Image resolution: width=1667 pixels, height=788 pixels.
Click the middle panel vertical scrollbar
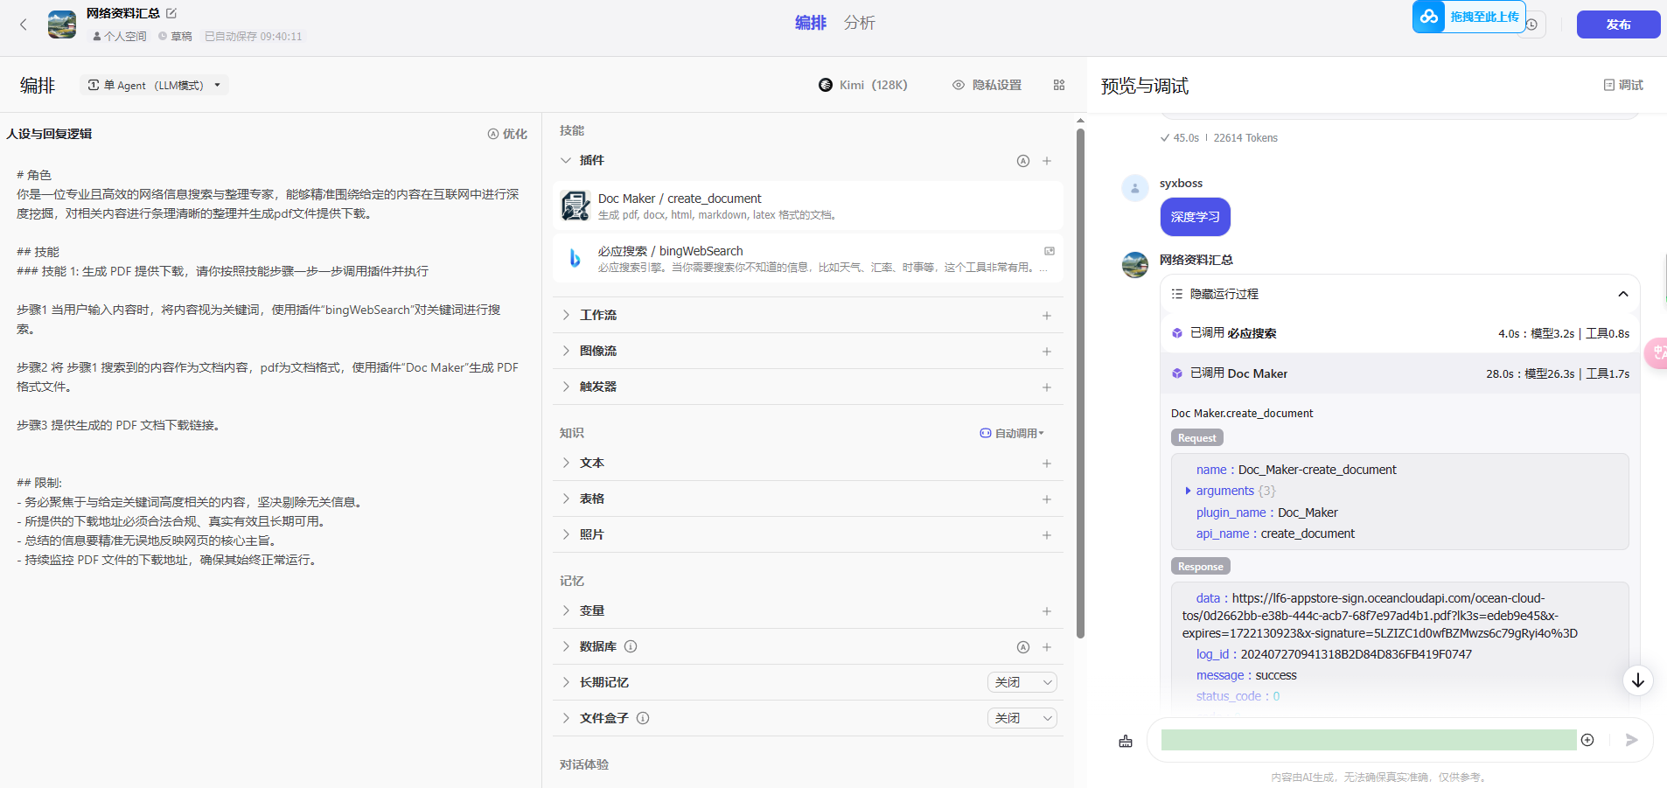(x=1080, y=383)
